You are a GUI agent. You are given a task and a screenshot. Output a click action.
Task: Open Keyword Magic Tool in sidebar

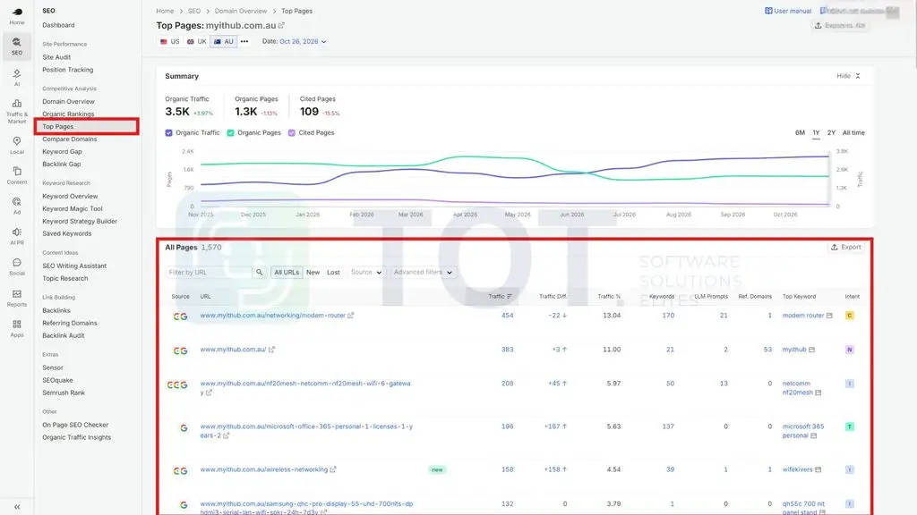(72, 208)
